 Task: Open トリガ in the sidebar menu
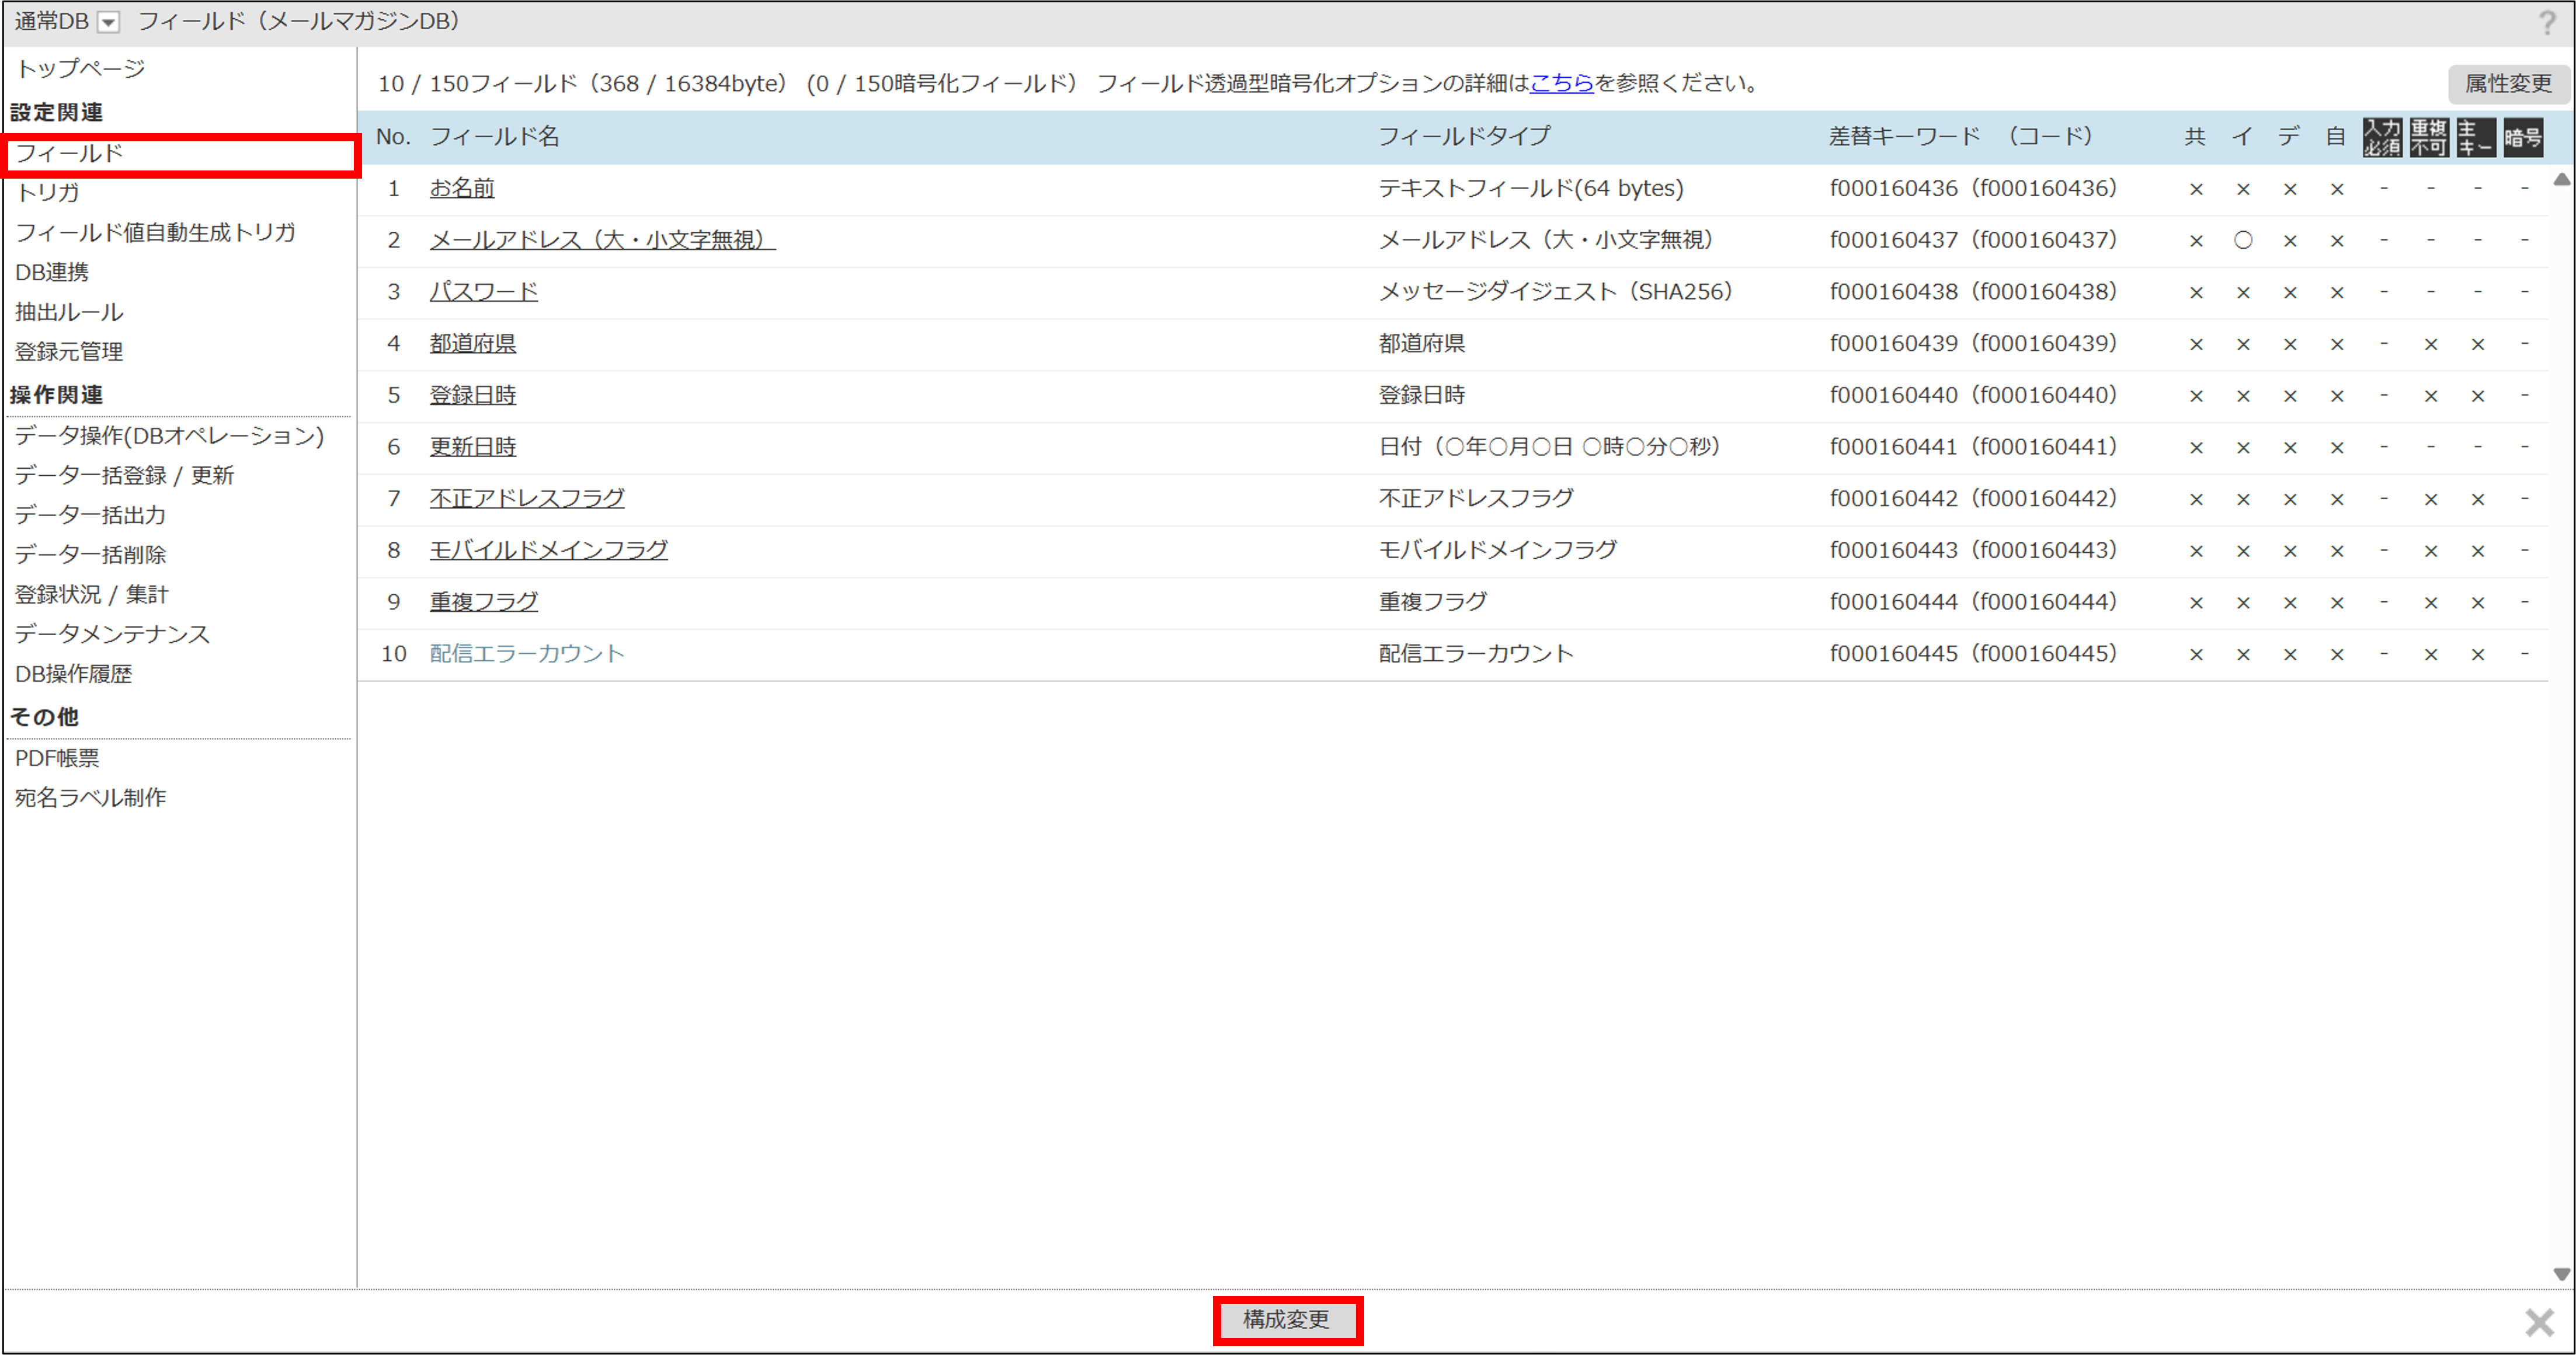(48, 192)
